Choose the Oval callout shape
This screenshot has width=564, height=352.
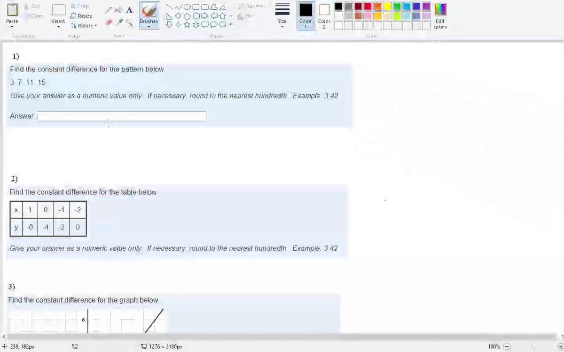214,24
